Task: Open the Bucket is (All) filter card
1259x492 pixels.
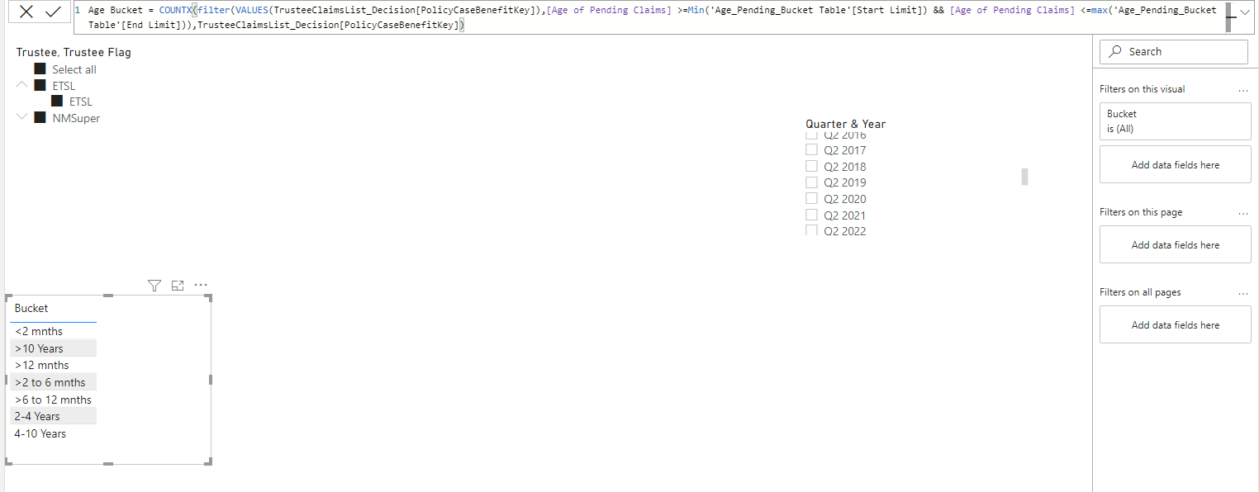Action: [1175, 121]
